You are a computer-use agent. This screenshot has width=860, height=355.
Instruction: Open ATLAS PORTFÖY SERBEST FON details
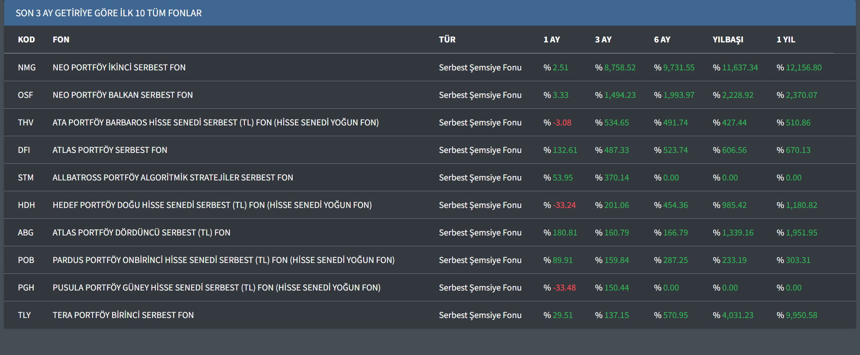(x=110, y=150)
